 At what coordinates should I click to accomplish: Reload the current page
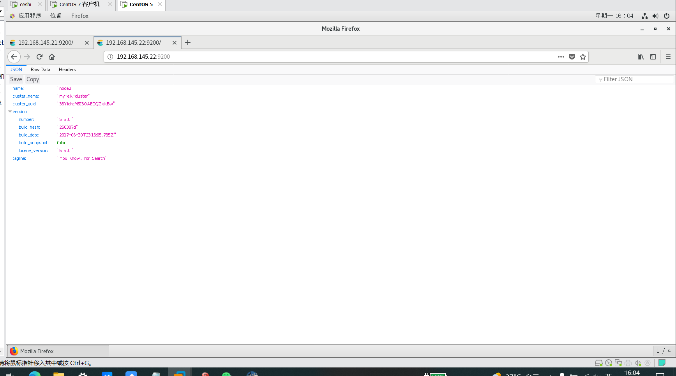point(39,57)
